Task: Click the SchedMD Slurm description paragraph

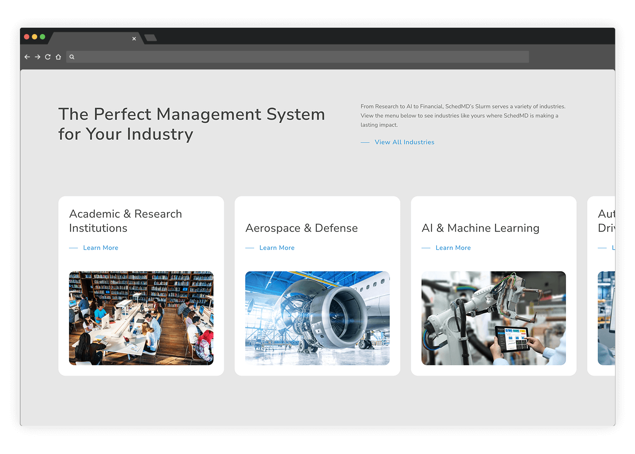Action: 463,116
